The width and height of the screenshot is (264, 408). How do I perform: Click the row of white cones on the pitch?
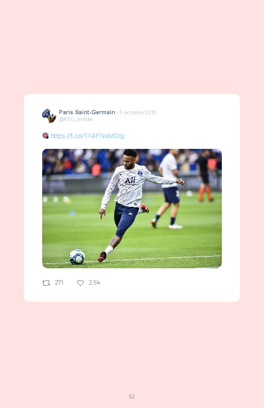tap(56, 199)
